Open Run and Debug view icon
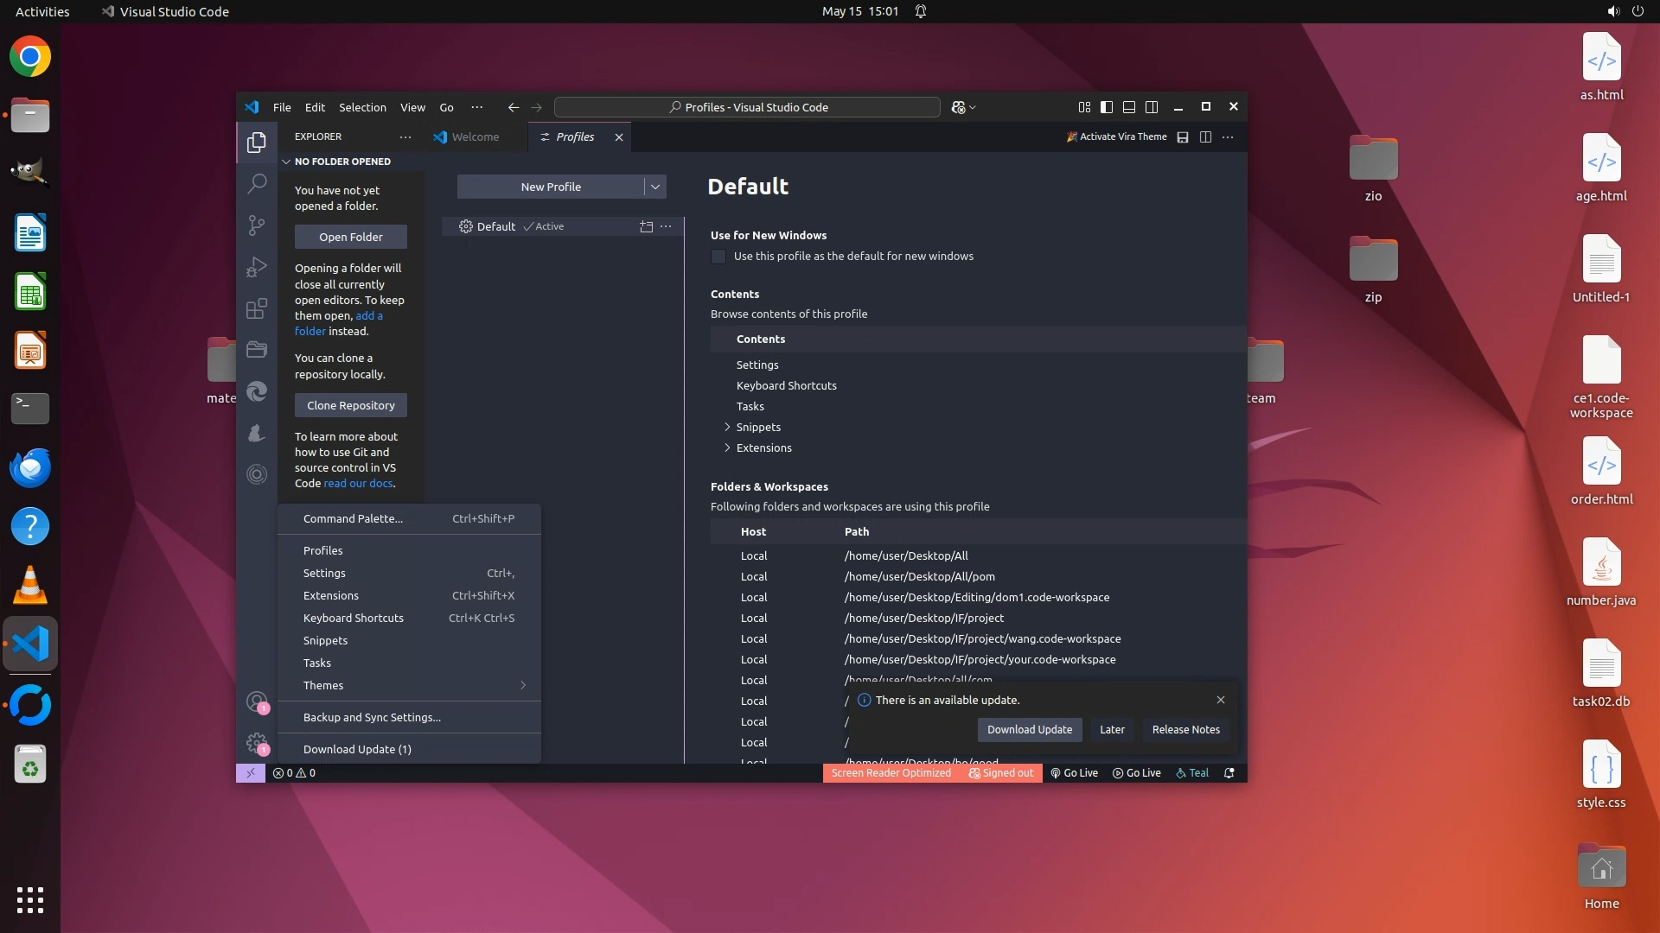1660x933 pixels. click(257, 267)
